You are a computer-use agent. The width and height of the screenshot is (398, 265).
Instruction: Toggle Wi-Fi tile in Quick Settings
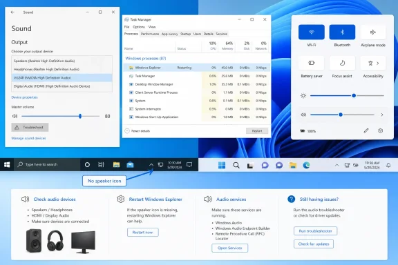coord(311,32)
